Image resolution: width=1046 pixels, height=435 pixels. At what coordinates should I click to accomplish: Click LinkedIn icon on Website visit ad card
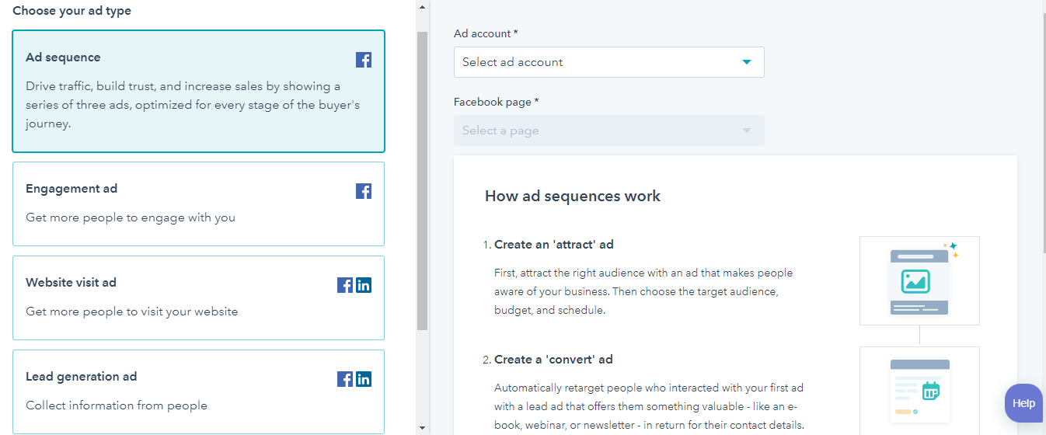tap(364, 285)
